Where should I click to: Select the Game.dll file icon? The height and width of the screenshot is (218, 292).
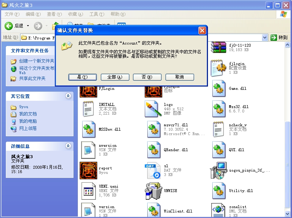219,88
